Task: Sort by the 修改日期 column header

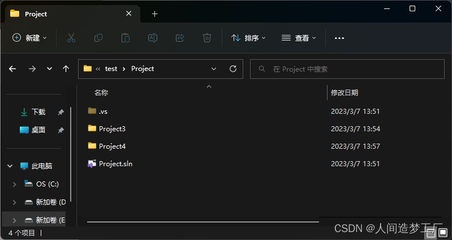Action: tap(345, 92)
